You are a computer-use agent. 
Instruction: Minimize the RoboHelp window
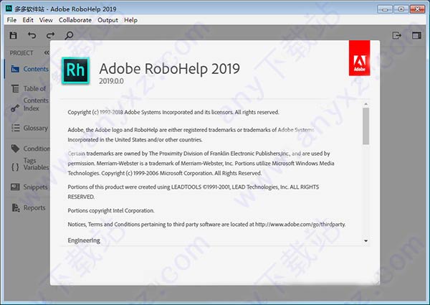[385, 9]
